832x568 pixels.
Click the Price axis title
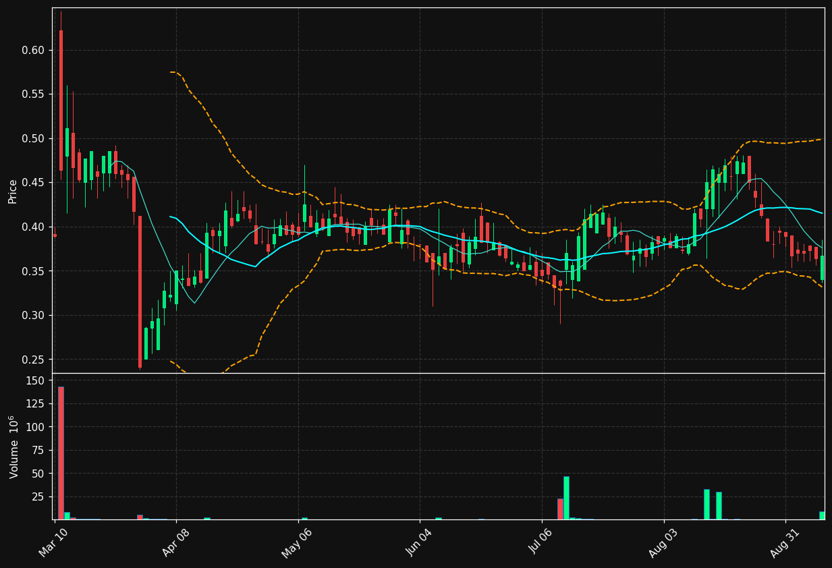pos(13,191)
